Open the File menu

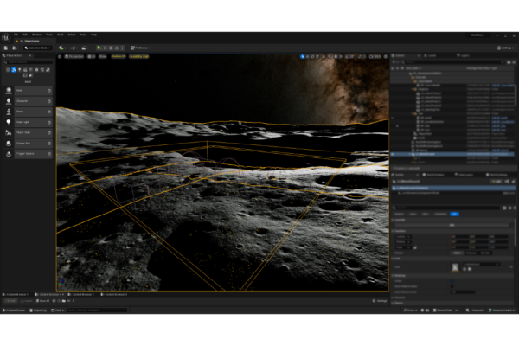click(x=16, y=35)
